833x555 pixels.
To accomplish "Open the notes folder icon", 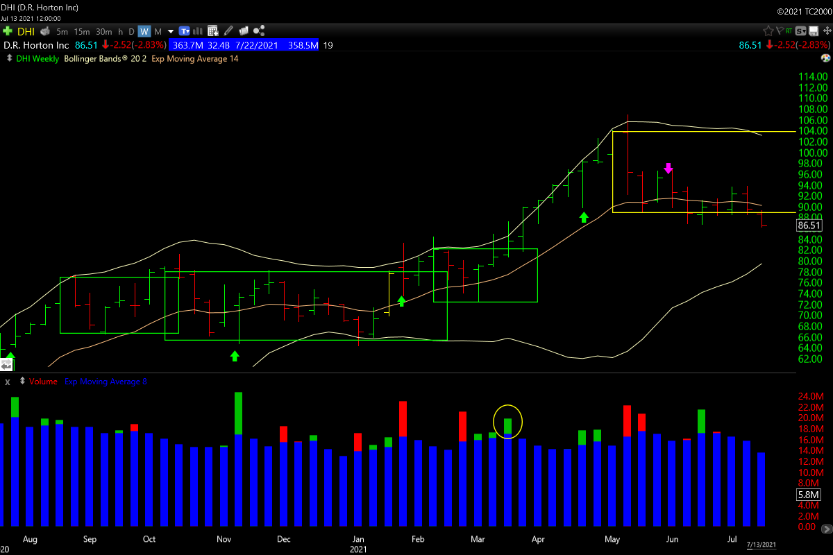I will click(x=244, y=31).
